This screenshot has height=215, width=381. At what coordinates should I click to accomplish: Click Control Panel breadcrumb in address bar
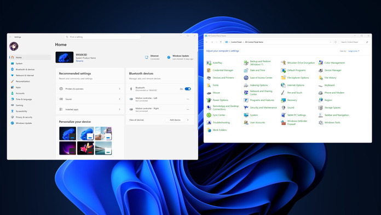click(236, 42)
